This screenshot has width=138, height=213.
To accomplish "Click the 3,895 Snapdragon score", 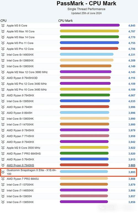I will click(x=132, y=172).
